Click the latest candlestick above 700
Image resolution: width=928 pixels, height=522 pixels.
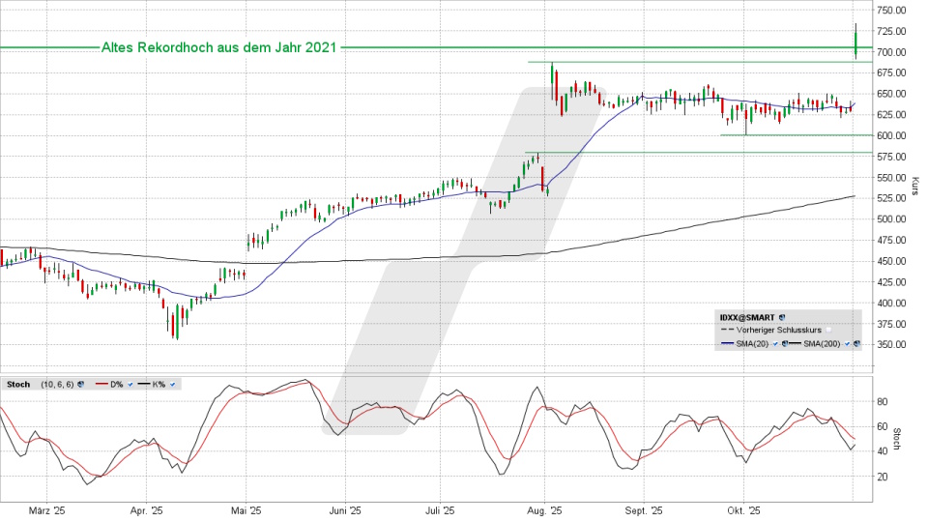pyautogui.click(x=855, y=43)
